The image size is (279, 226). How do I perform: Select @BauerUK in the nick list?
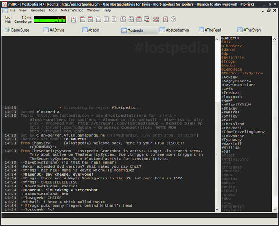coord(230,38)
